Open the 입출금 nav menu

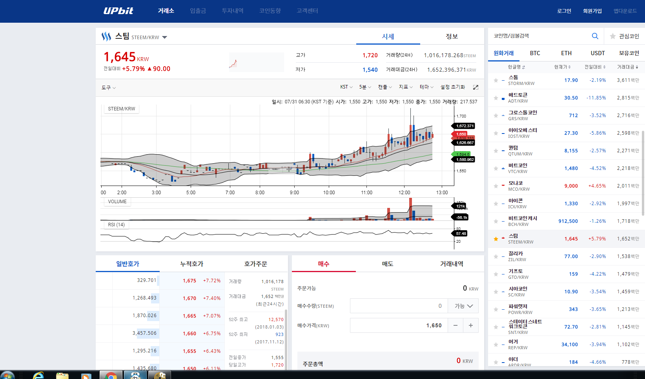(x=198, y=11)
